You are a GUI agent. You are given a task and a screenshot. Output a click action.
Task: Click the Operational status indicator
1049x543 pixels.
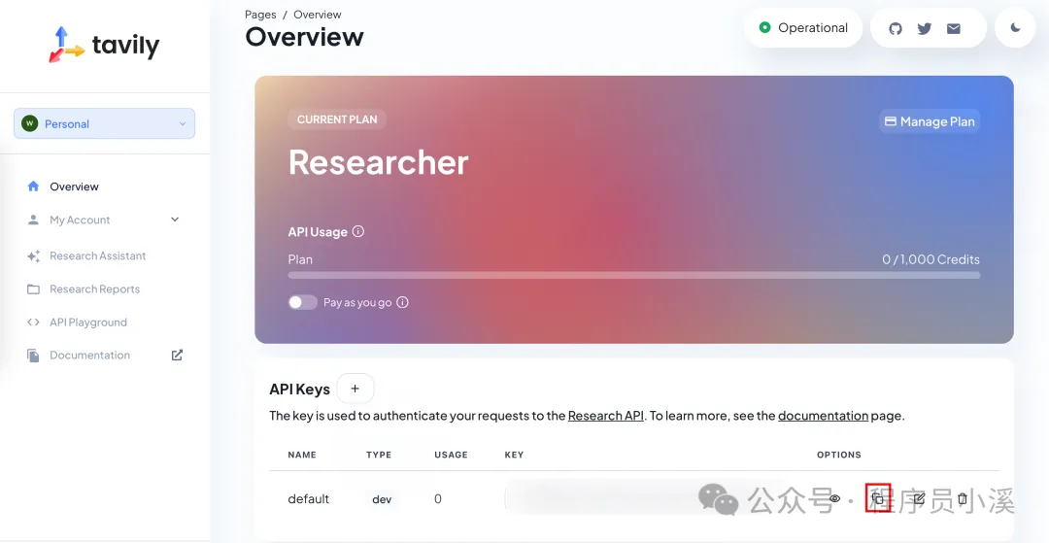pos(803,28)
